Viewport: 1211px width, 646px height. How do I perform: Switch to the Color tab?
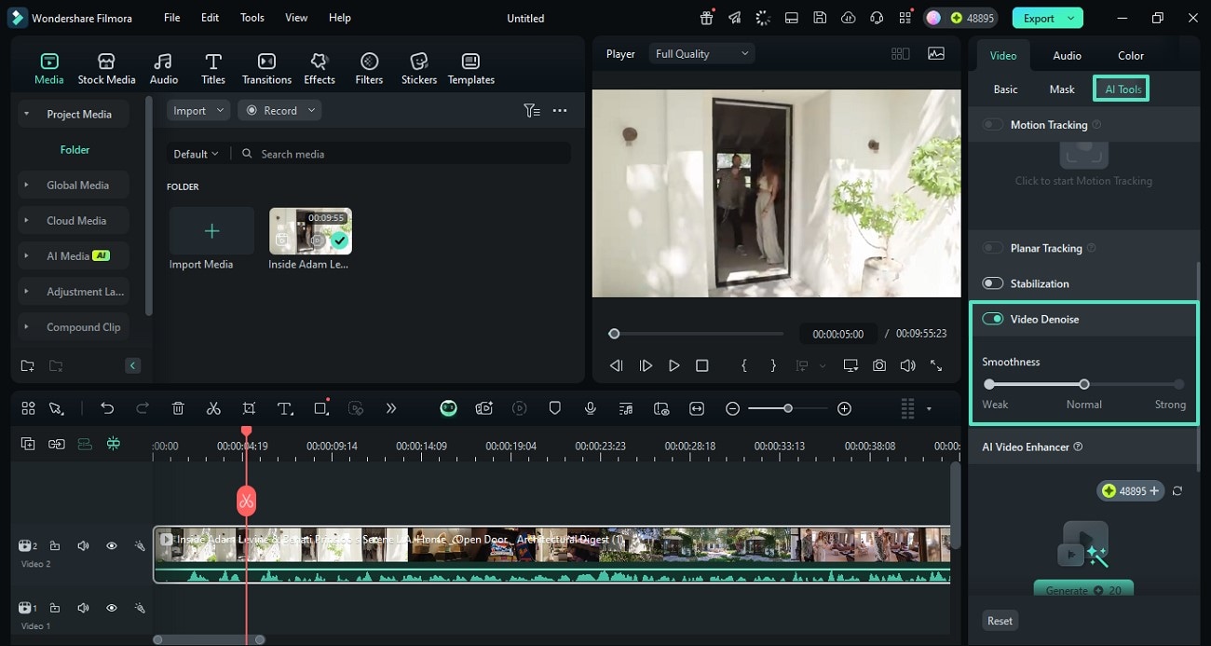[x=1131, y=56]
